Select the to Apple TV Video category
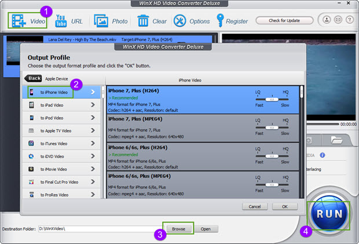The image size is (359, 244). pyautogui.click(x=61, y=130)
